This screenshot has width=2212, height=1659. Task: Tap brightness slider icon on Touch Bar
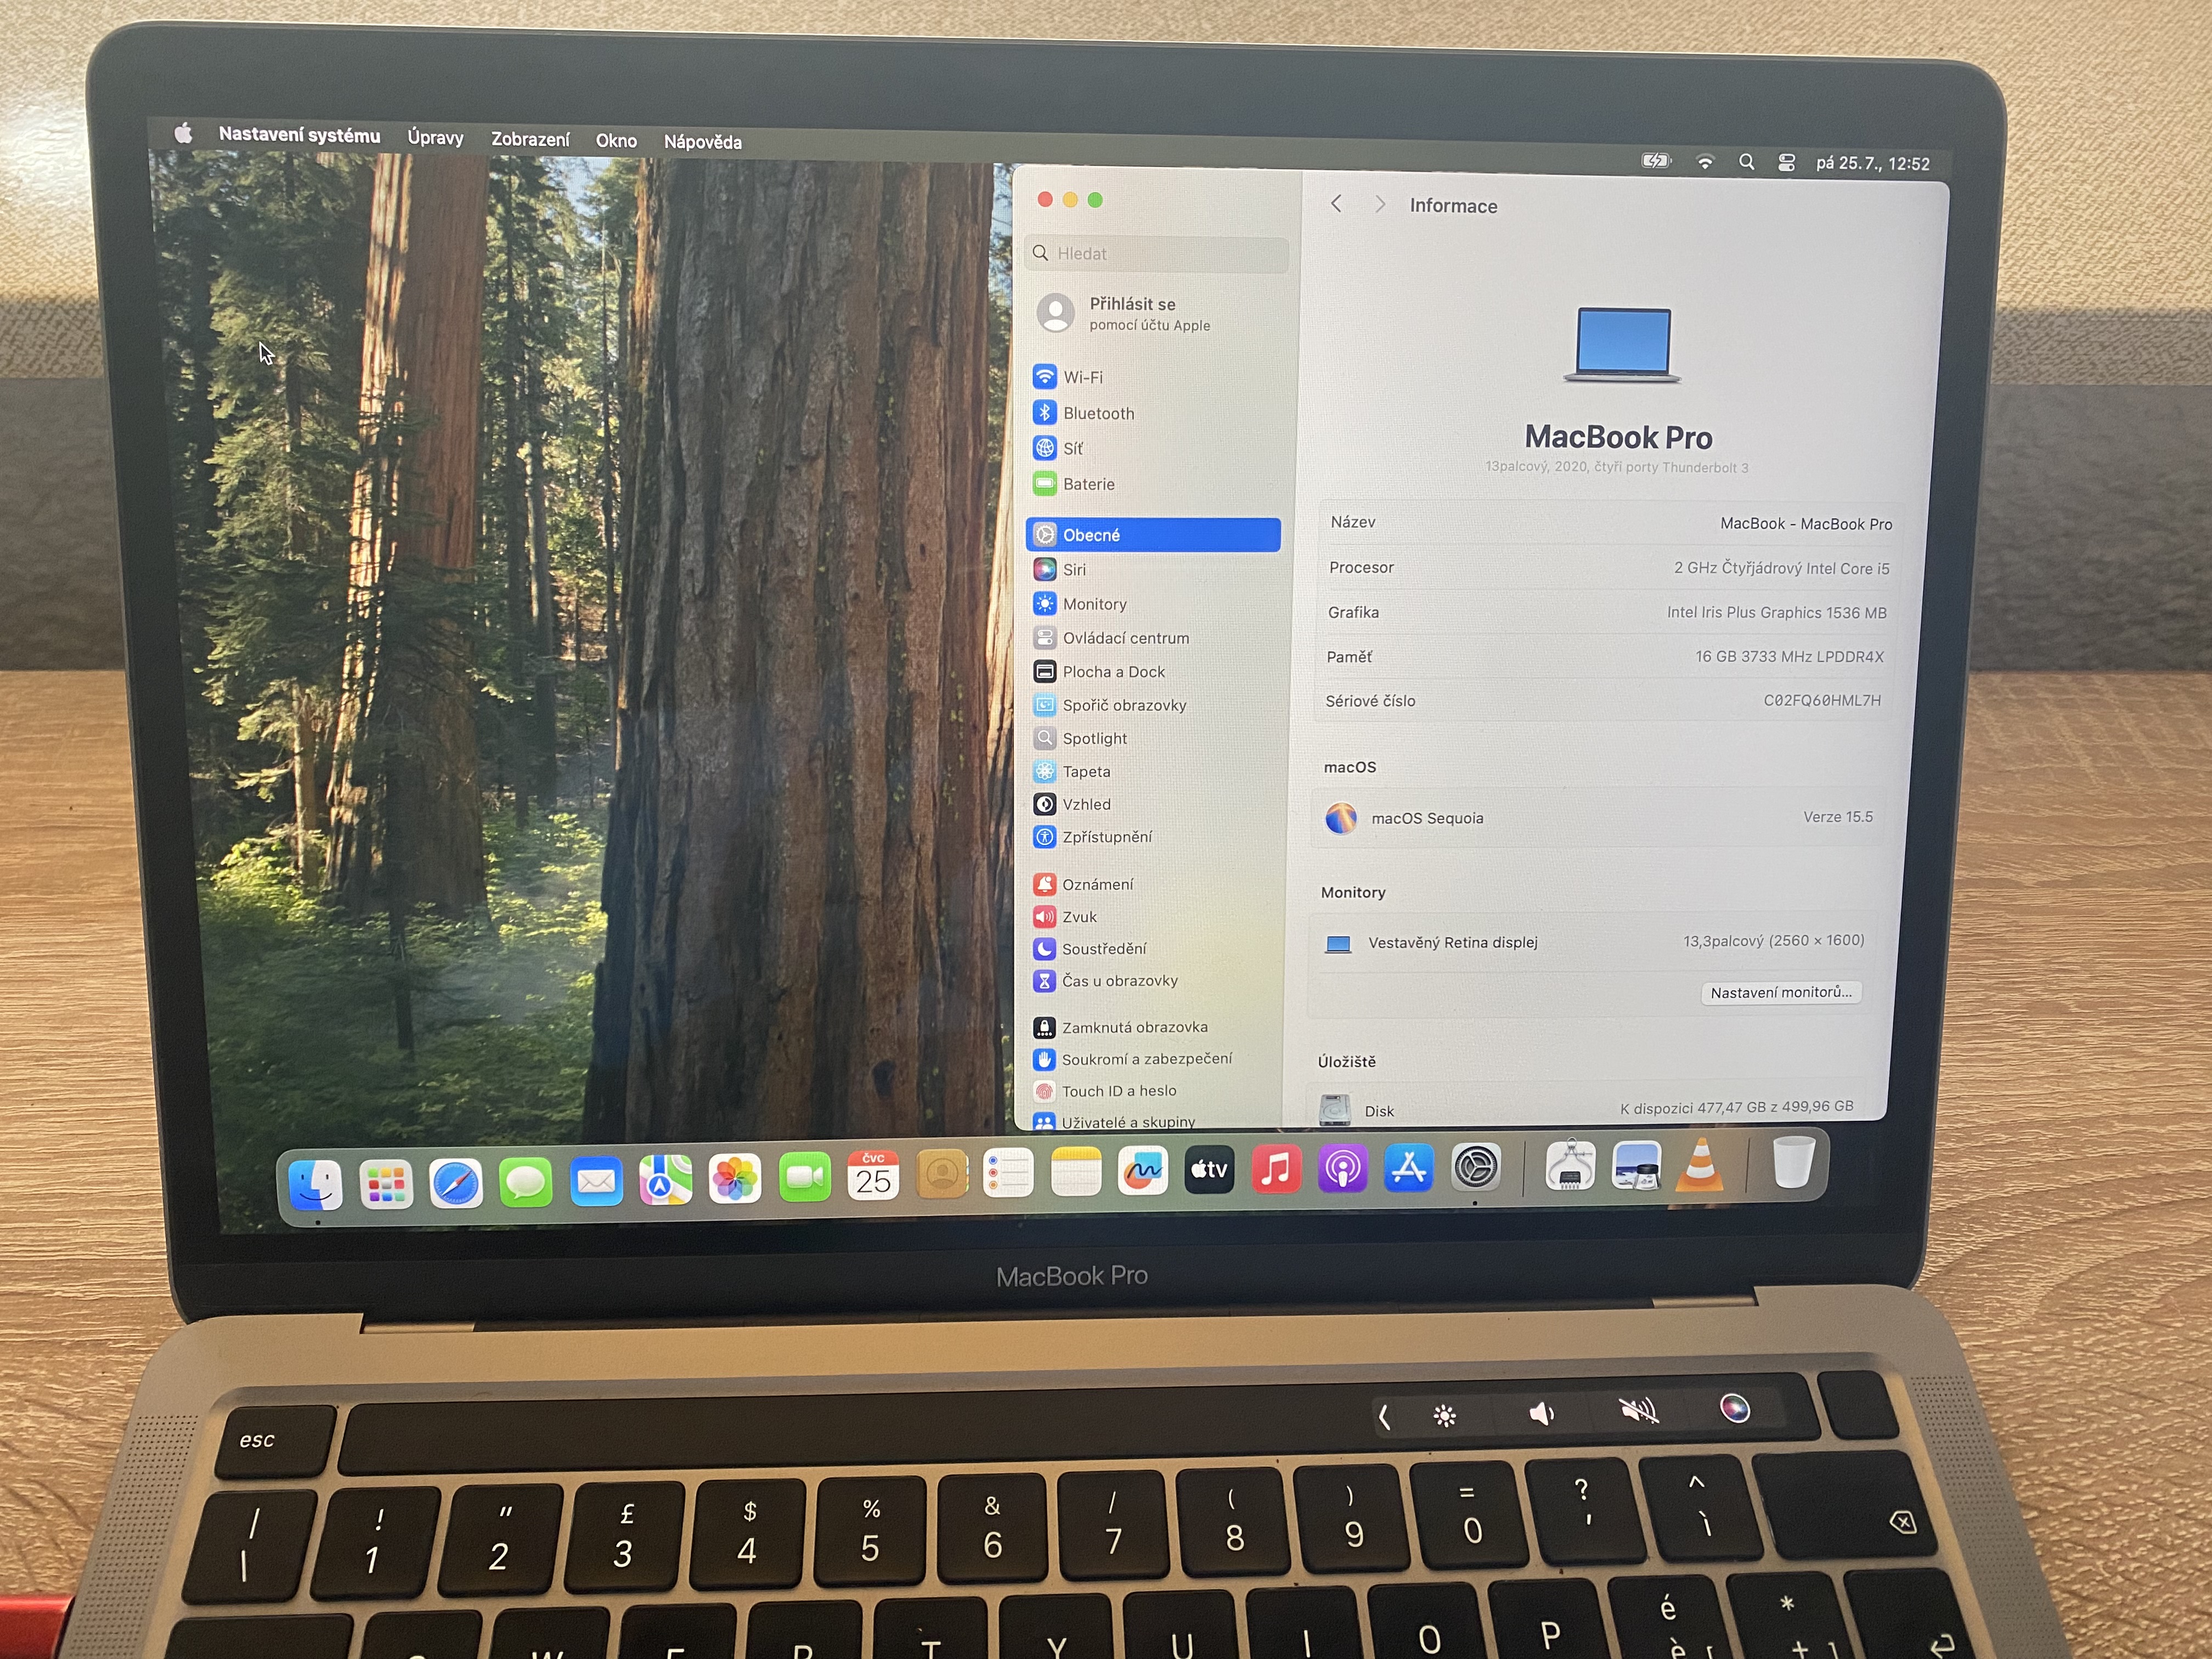[1444, 1415]
